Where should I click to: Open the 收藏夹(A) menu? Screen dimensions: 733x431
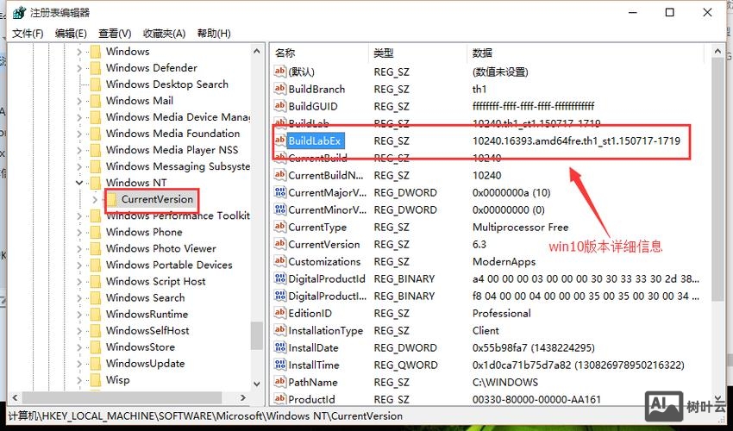[164, 34]
